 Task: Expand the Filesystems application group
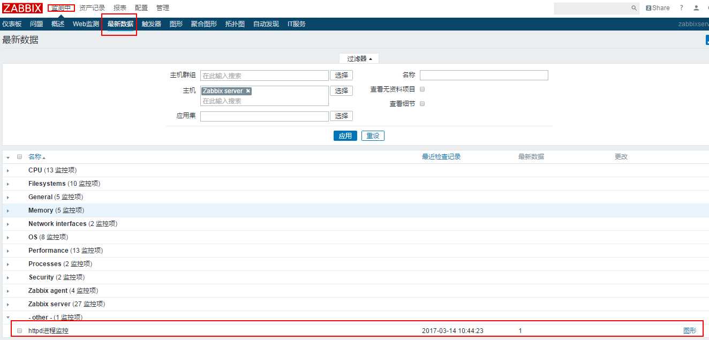click(x=8, y=184)
